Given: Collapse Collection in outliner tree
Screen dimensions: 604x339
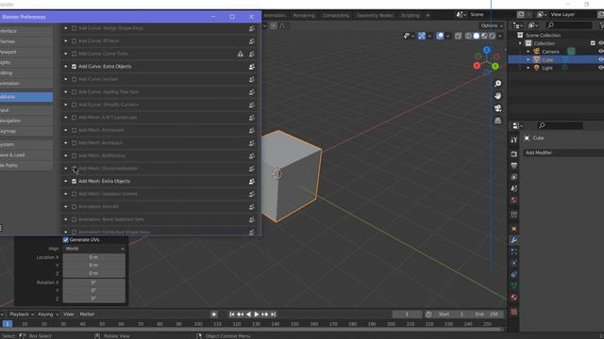Looking at the screenshot, I should [520, 43].
